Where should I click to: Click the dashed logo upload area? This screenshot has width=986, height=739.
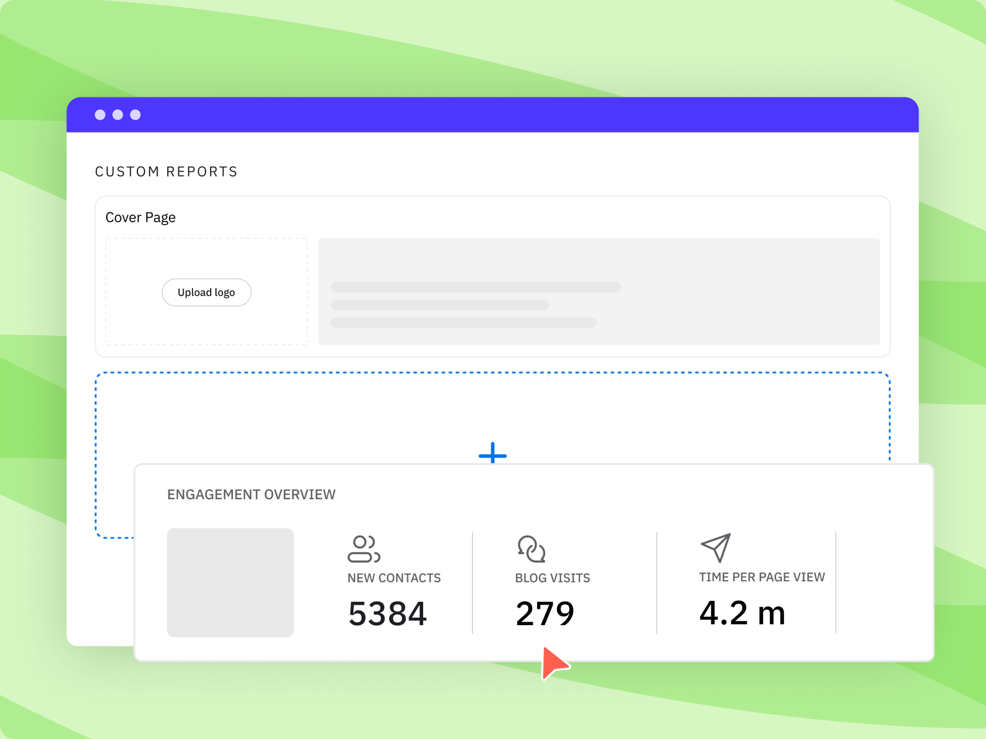pos(207,291)
